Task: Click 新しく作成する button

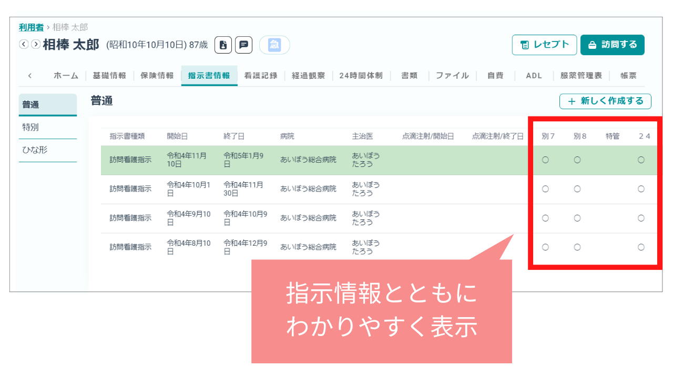Action: (x=605, y=101)
